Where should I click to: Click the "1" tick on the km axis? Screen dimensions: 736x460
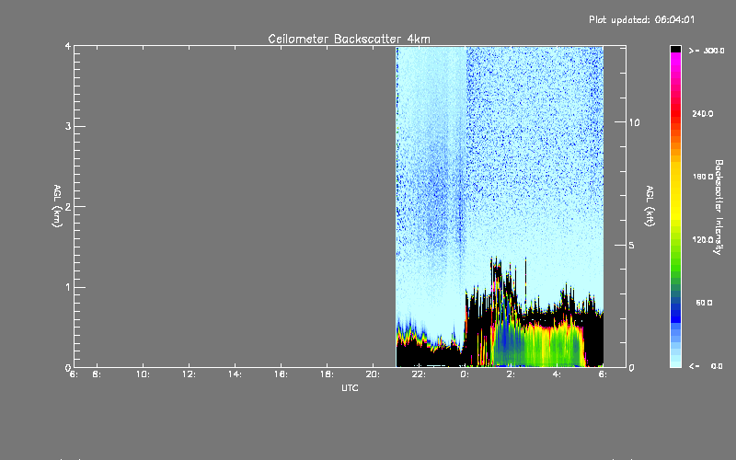pyautogui.click(x=68, y=287)
